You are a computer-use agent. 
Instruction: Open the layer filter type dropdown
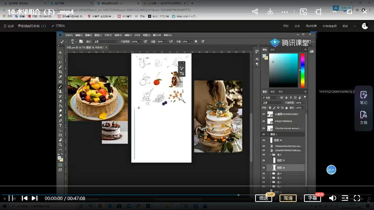[x=270, y=98]
